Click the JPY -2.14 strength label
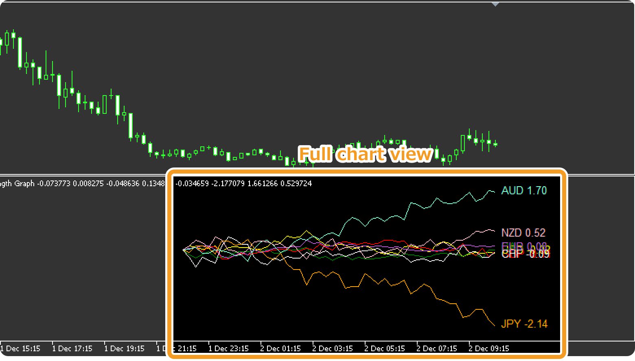Image resolution: width=635 pixels, height=361 pixels. 524,324
